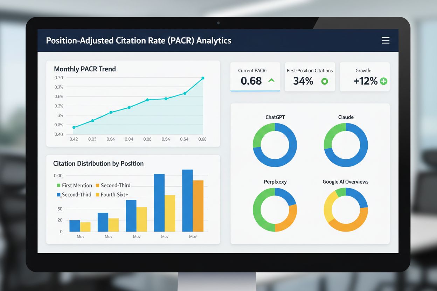The height and width of the screenshot is (291, 437).
Task: Toggle the Fourth-Sixt+ legend entry
Action: click(113, 194)
